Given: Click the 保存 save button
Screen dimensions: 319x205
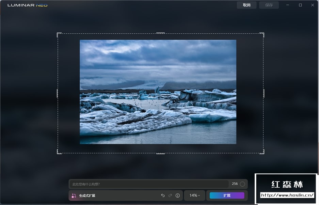Looking at the screenshot, I should pos(269,5).
